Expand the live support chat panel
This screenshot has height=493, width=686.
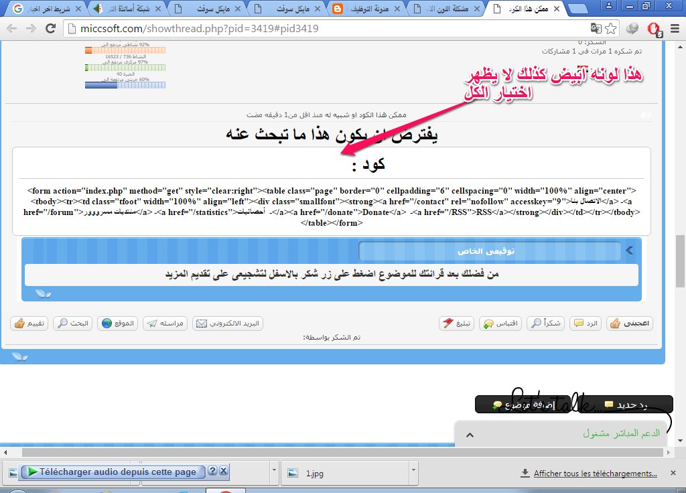click(x=470, y=434)
